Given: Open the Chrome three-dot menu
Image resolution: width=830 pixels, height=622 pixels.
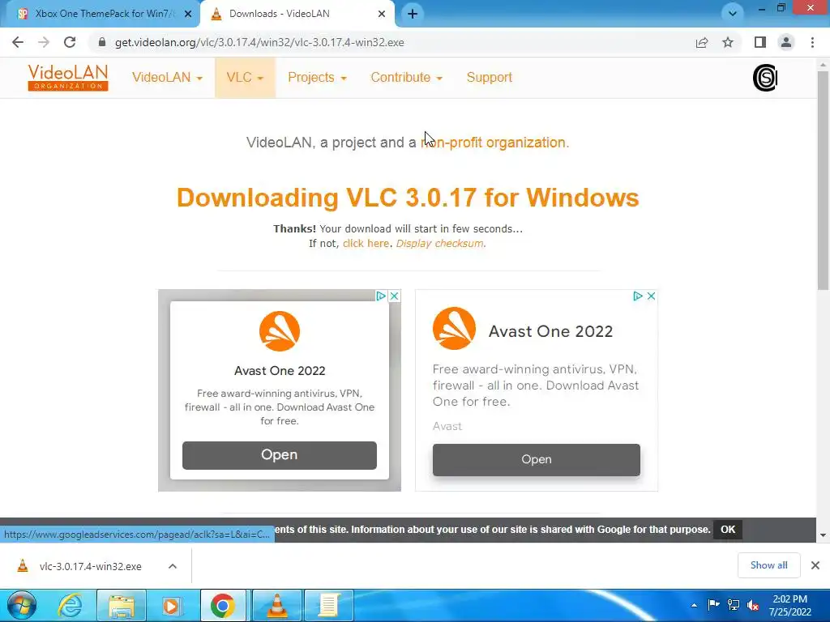Looking at the screenshot, I should coord(812,42).
